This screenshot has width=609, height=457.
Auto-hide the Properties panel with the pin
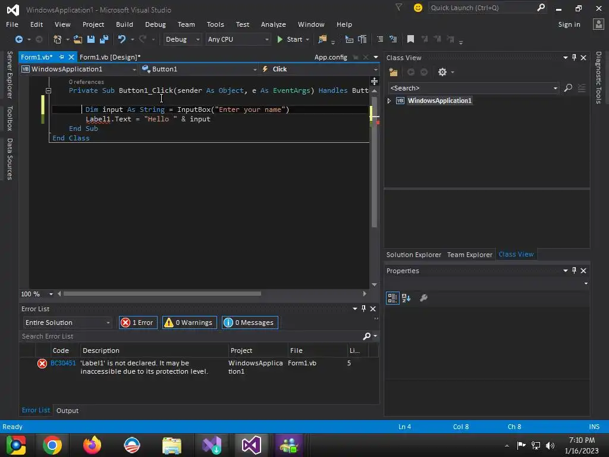click(574, 271)
